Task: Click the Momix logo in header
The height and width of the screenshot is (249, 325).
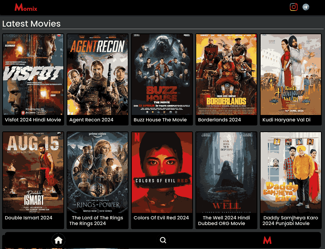Action: [x=26, y=7]
